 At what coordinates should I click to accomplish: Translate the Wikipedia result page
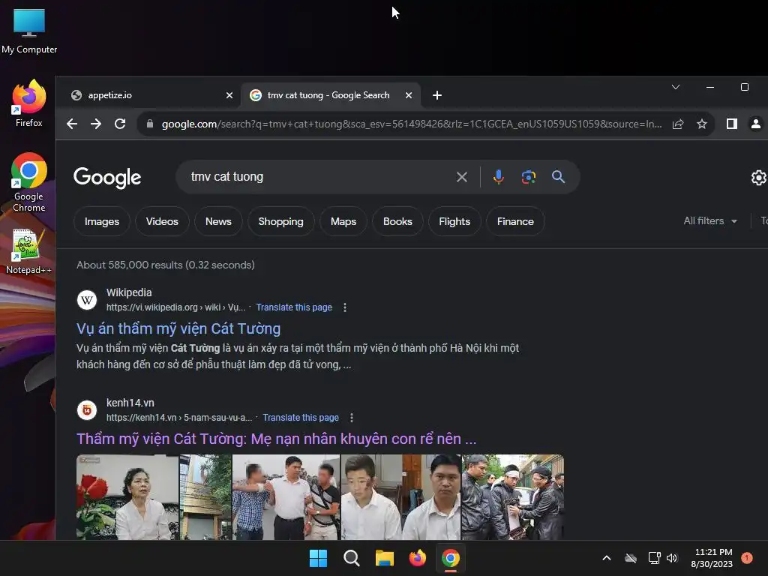click(x=294, y=307)
